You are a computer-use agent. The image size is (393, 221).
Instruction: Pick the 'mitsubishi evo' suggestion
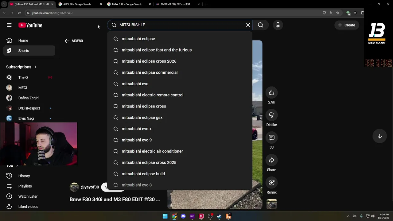[x=180, y=84]
